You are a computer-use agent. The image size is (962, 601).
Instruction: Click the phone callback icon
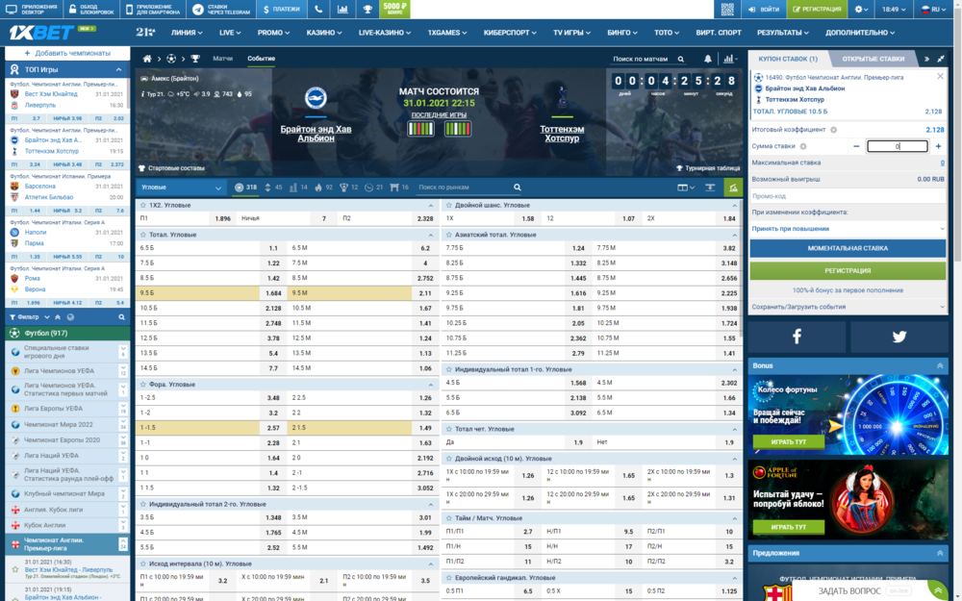click(318, 10)
